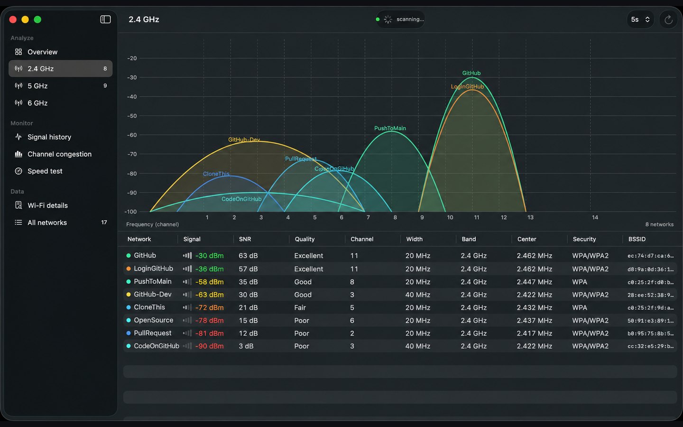Viewport: 683px width, 427px height.
Task: Sort by the Center column header
Action: (526, 239)
